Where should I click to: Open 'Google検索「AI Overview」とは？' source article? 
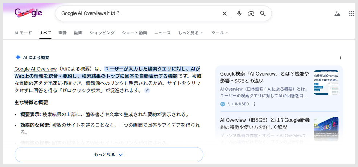pos(264,77)
